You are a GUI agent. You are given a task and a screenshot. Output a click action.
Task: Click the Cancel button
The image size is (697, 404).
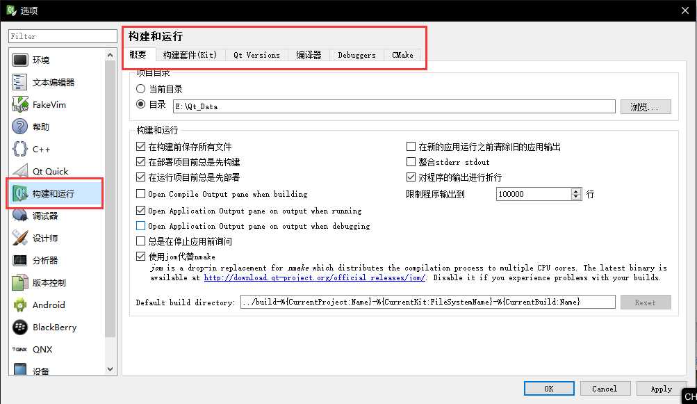pos(605,389)
